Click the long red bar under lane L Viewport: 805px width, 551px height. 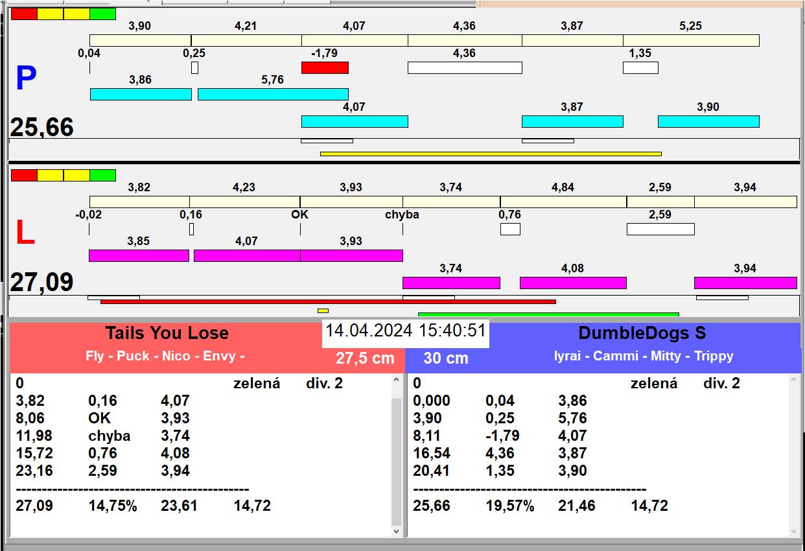[x=328, y=302]
